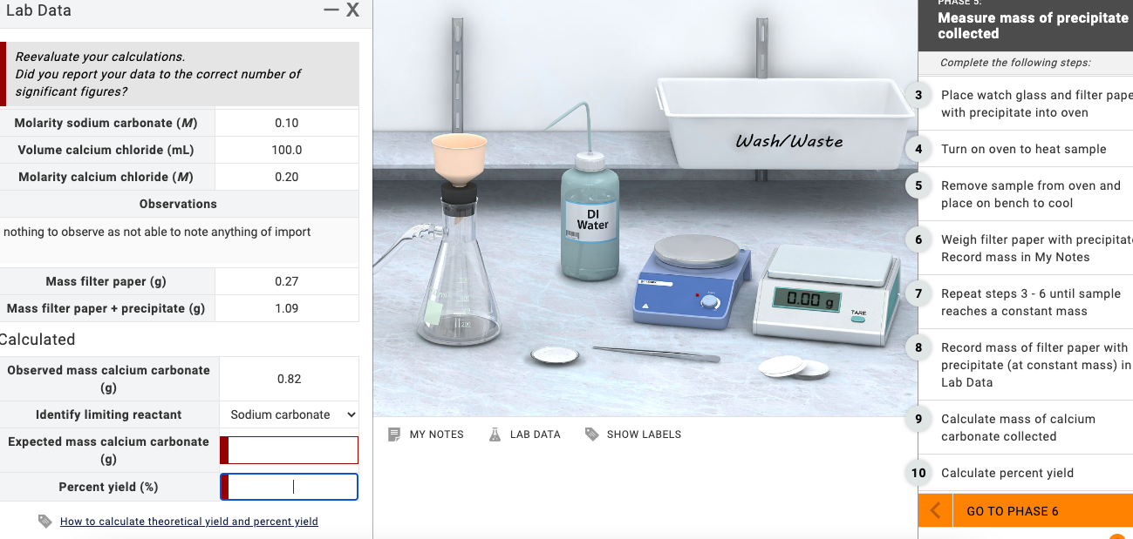Screen dimensions: 1133x539
Task: Click Expected mass calcium carbonate input
Action: click(x=290, y=450)
